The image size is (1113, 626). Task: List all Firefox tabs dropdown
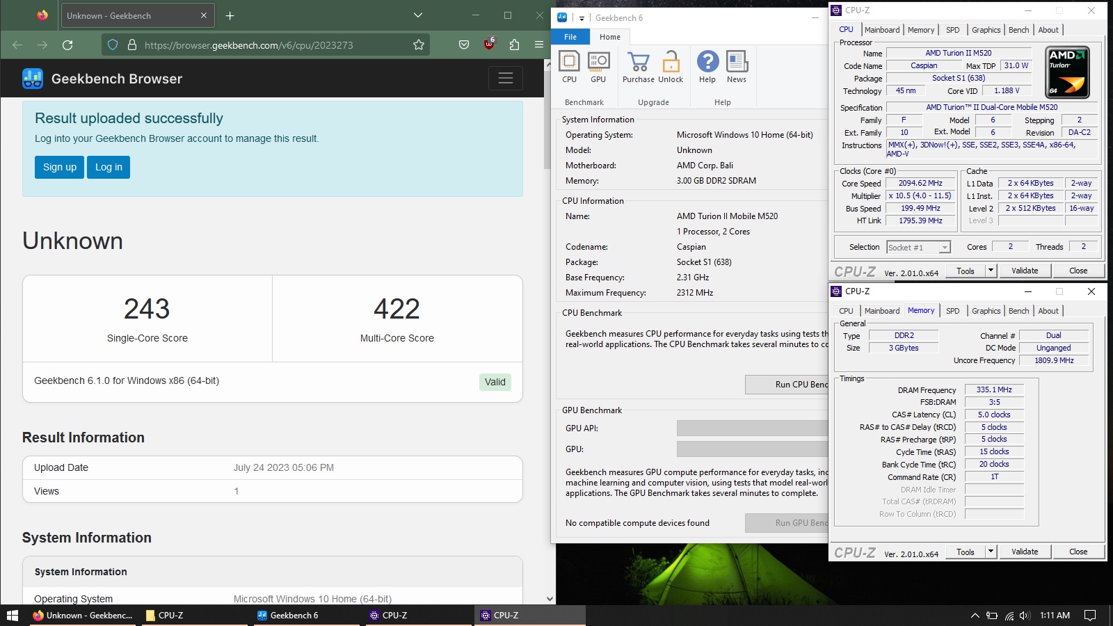(417, 15)
